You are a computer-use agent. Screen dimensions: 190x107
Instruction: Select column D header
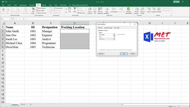pos(75,23)
